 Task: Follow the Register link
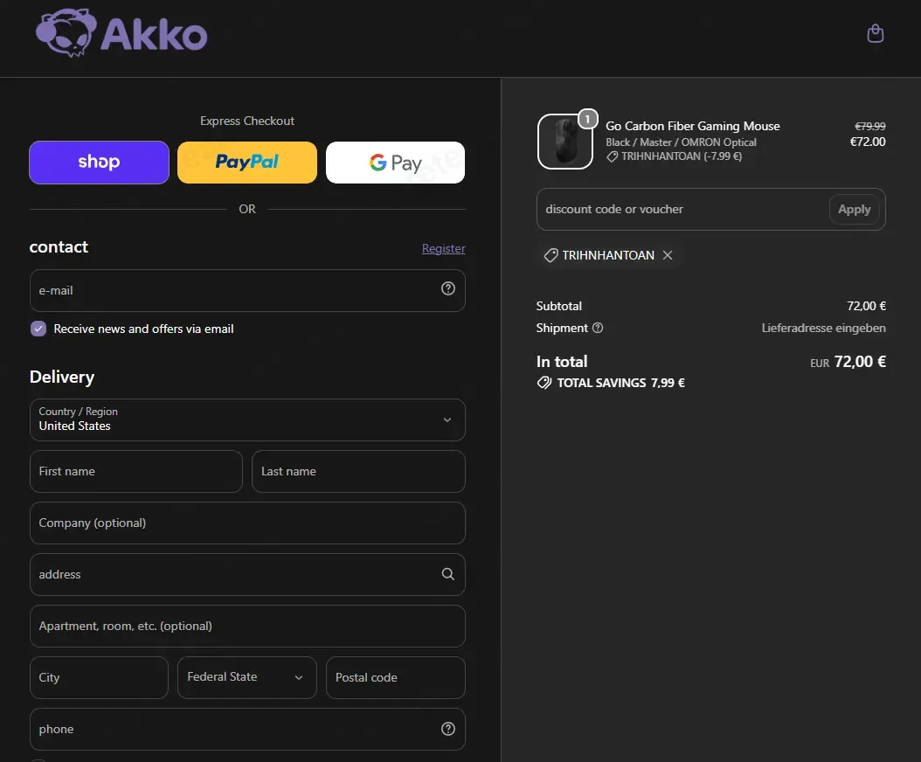tap(444, 248)
